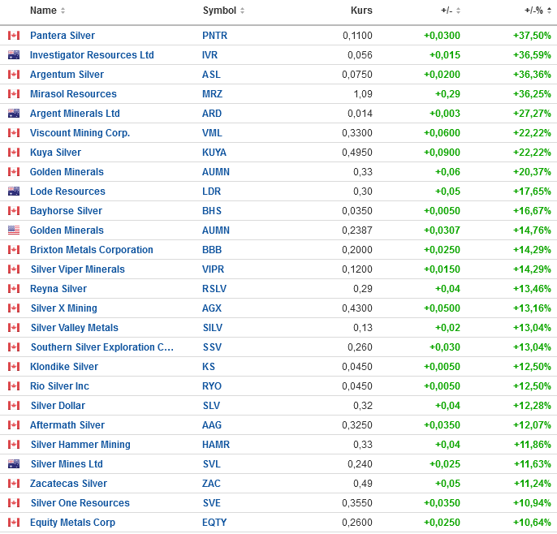Select Silver X Mining price 0,4300

[357, 308]
